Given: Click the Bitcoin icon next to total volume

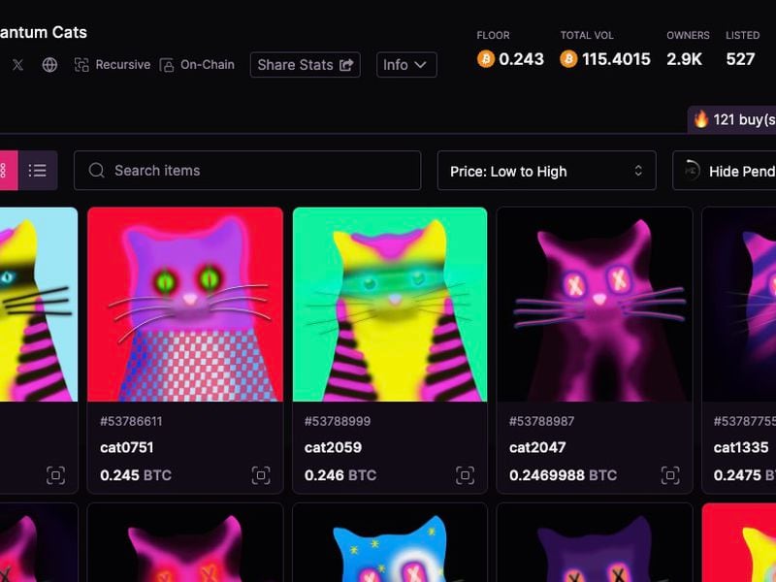Looking at the screenshot, I should tap(567, 58).
